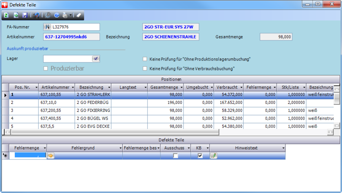This screenshot has height=193, width=342.
Task: Click the orange arrow in Fehlergrund cell
Action: [51, 156]
